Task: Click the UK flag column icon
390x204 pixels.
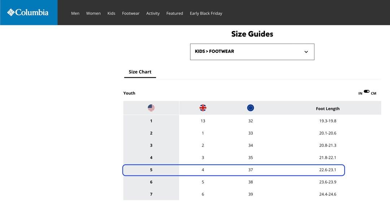Action: tap(203, 108)
